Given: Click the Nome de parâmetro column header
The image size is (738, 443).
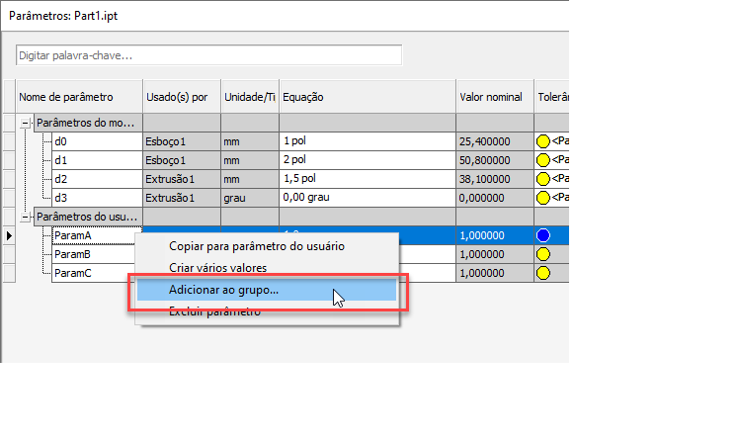Looking at the screenshot, I should (79, 97).
